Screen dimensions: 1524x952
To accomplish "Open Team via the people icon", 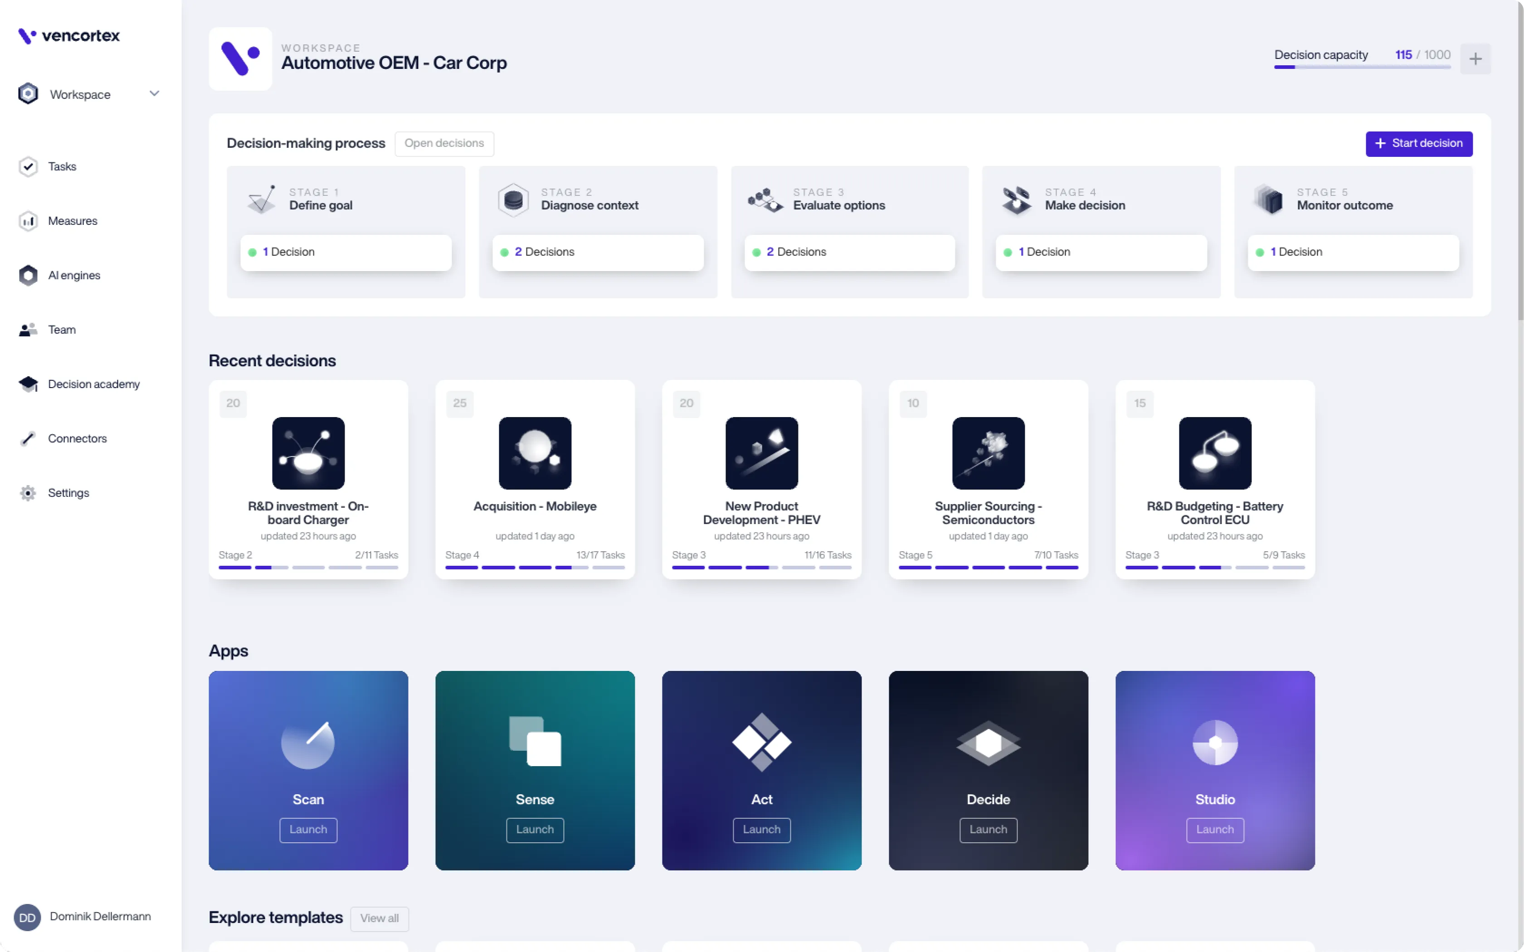I will [28, 329].
